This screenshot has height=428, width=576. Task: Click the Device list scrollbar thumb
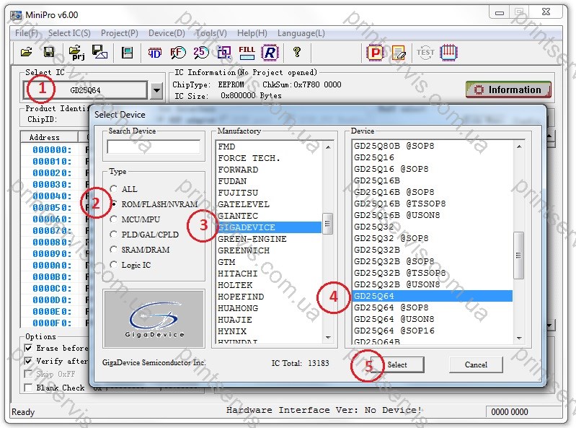tap(518, 256)
